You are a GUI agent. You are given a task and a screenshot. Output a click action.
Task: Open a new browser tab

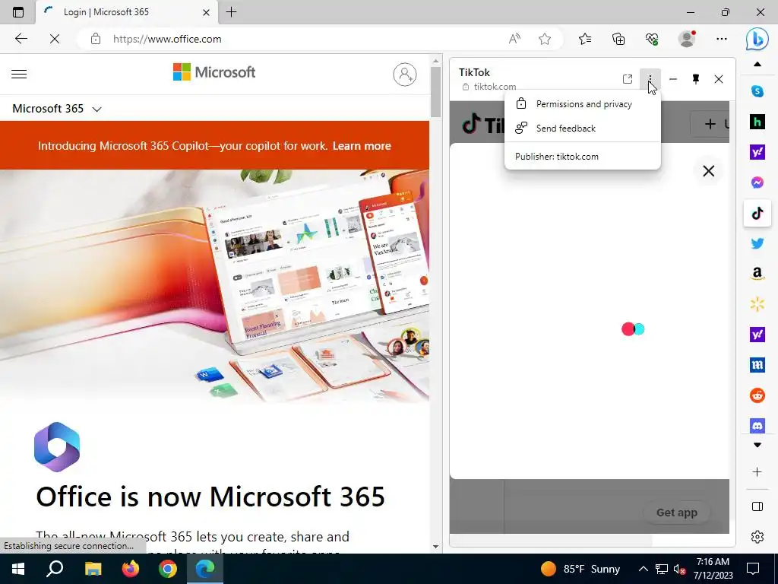tap(231, 12)
